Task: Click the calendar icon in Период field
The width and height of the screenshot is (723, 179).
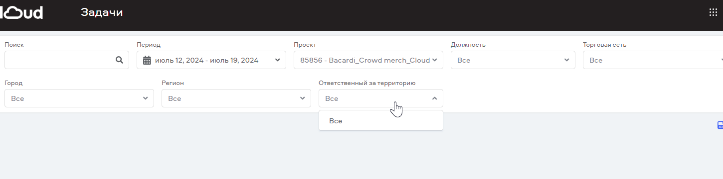Action: [x=147, y=60]
